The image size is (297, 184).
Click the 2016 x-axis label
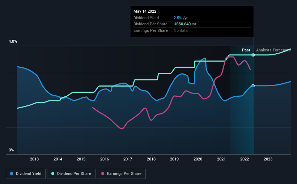105,159
